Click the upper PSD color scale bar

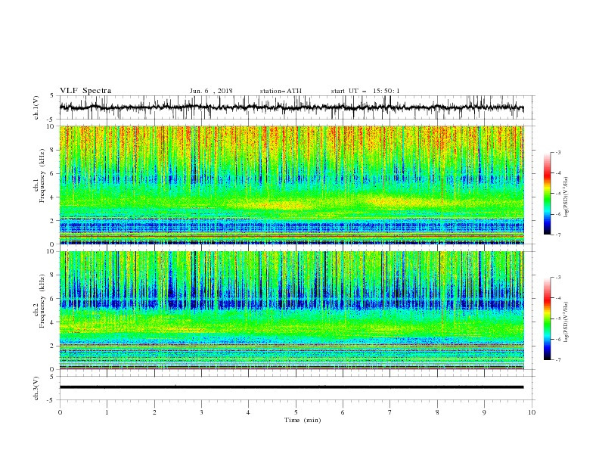click(x=547, y=194)
